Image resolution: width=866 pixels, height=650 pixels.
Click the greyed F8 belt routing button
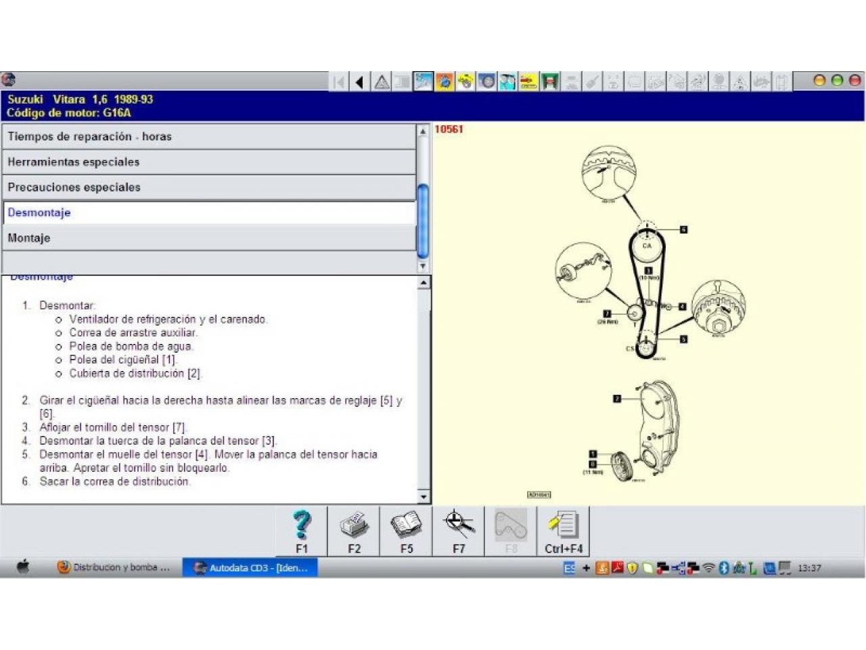511,532
